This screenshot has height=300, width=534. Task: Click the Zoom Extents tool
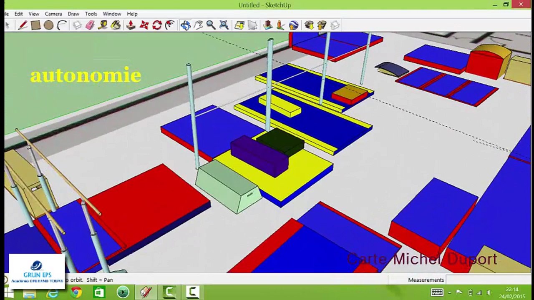pyautogui.click(x=224, y=25)
